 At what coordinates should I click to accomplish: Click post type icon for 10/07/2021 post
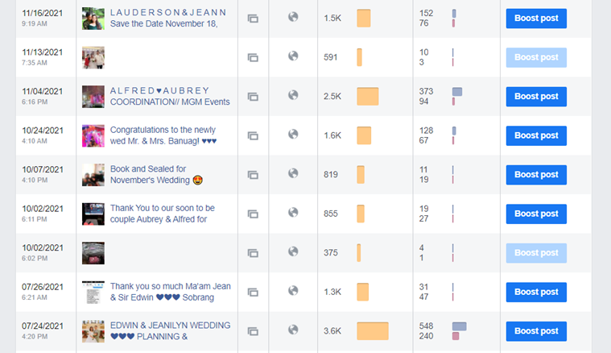click(x=253, y=175)
